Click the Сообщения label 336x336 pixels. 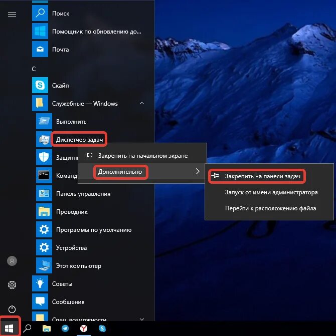(x=68, y=302)
